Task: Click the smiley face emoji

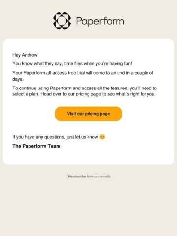Action: (102, 137)
